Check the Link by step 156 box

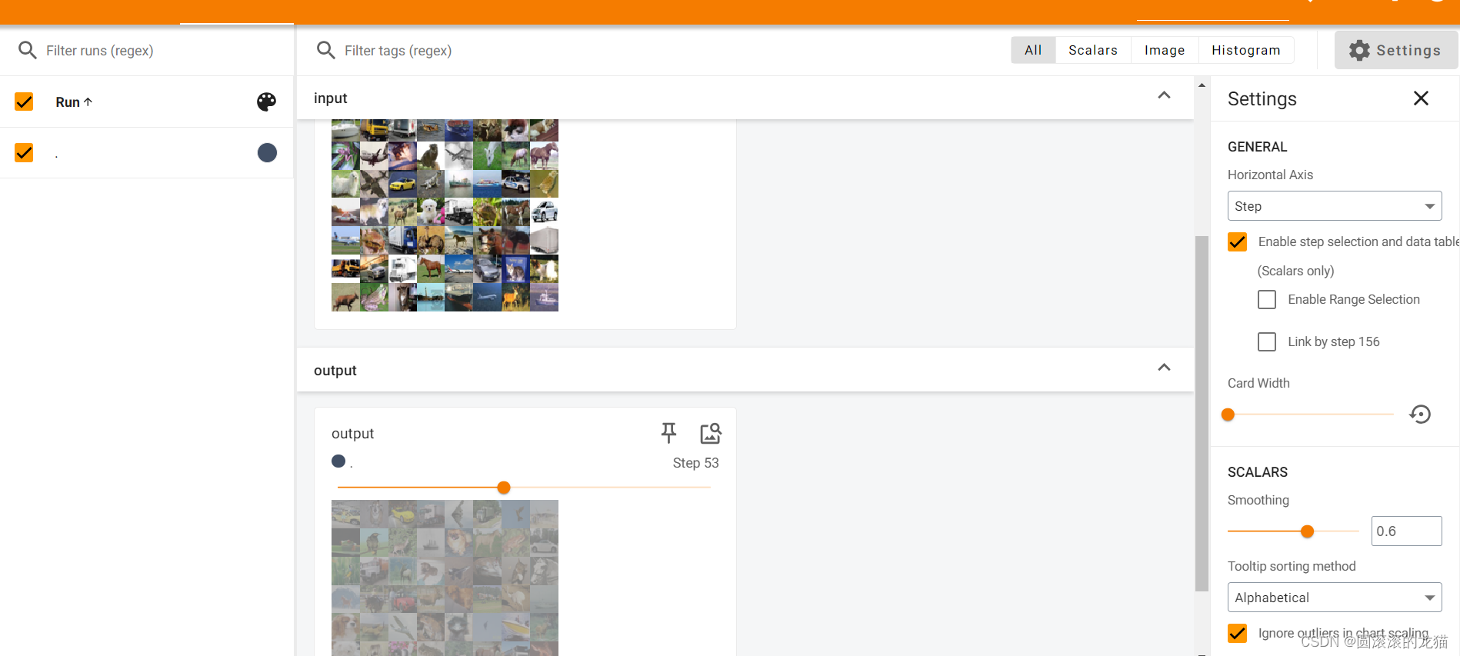1266,341
